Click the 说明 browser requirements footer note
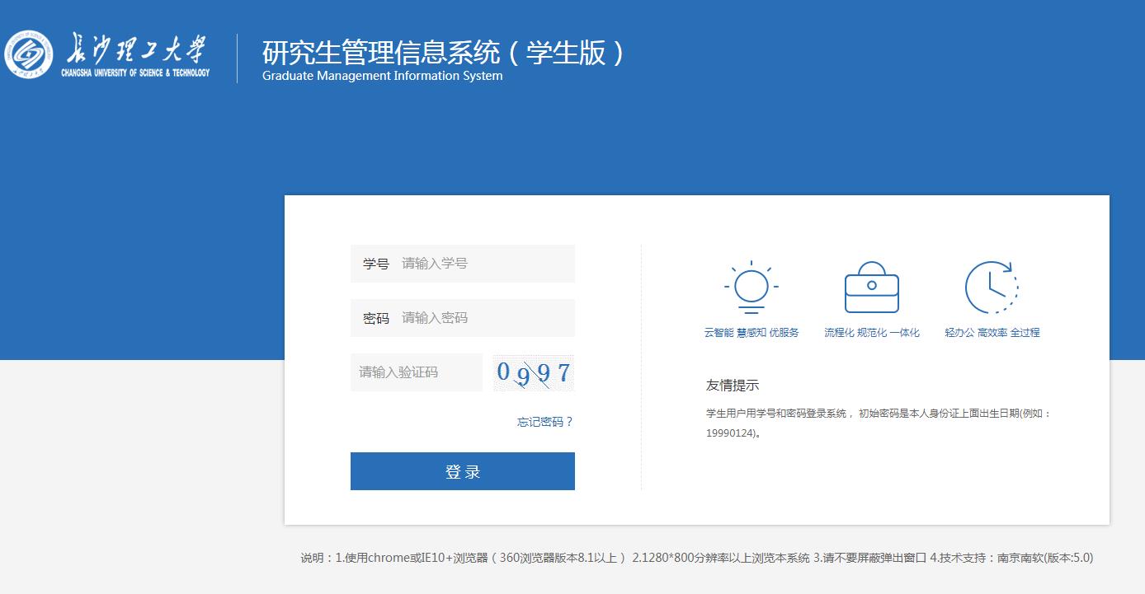This screenshot has width=1145, height=594. [x=696, y=558]
